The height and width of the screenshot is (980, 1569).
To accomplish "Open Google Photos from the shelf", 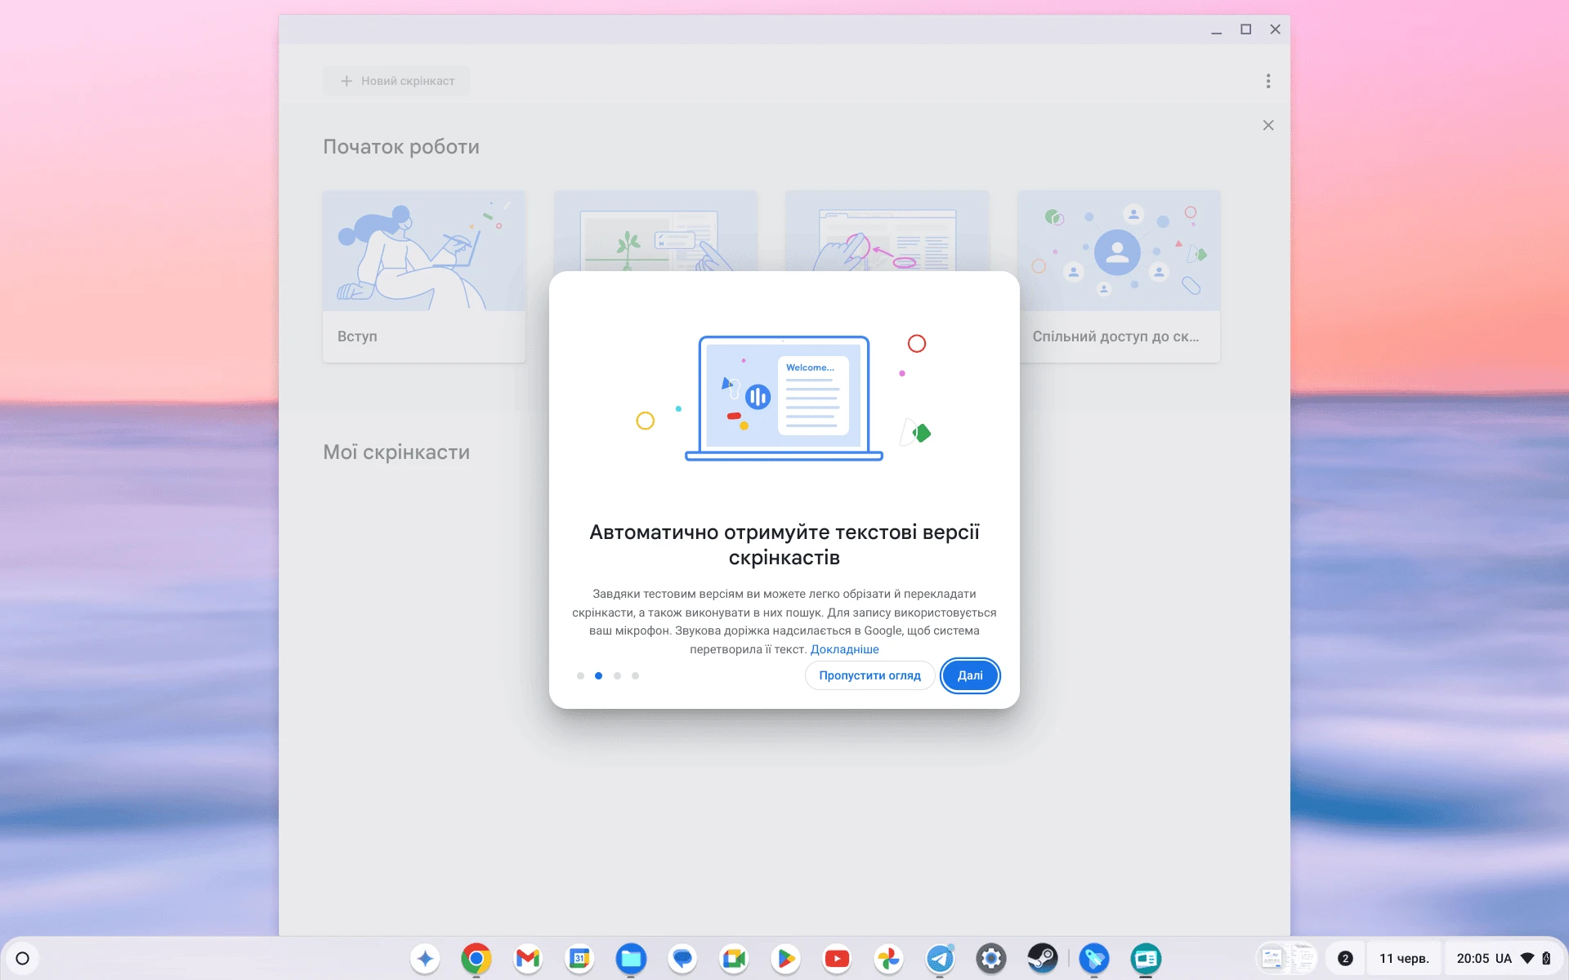I will (x=888, y=958).
